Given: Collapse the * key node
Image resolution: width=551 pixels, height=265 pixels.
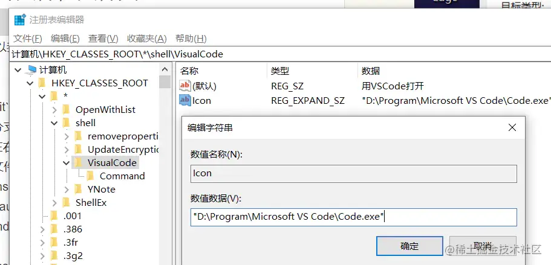Looking at the screenshot, I should (42, 97).
